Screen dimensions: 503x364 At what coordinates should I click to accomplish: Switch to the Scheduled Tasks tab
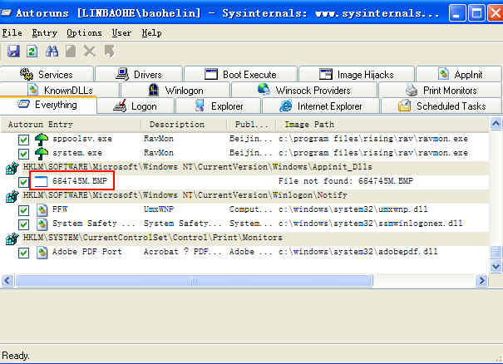point(441,106)
